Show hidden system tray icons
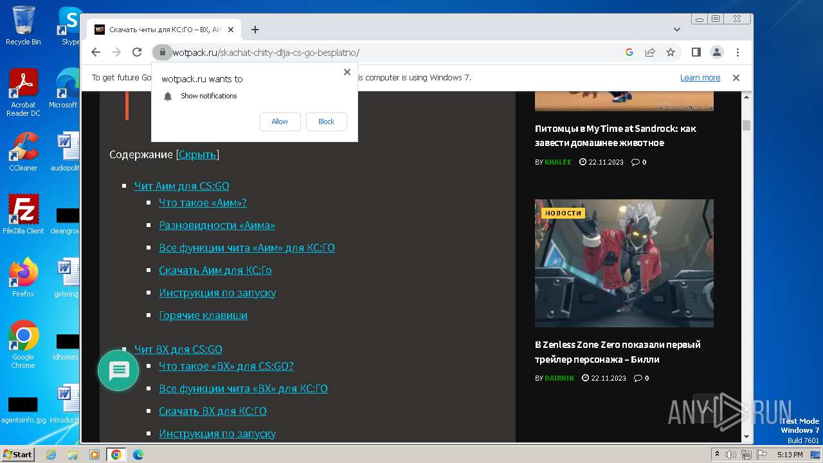The width and height of the screenshot is (823, 463). tap(718, 455)
